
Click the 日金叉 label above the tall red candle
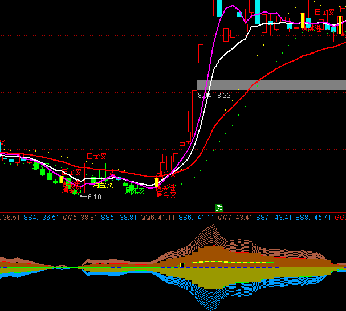96,156
